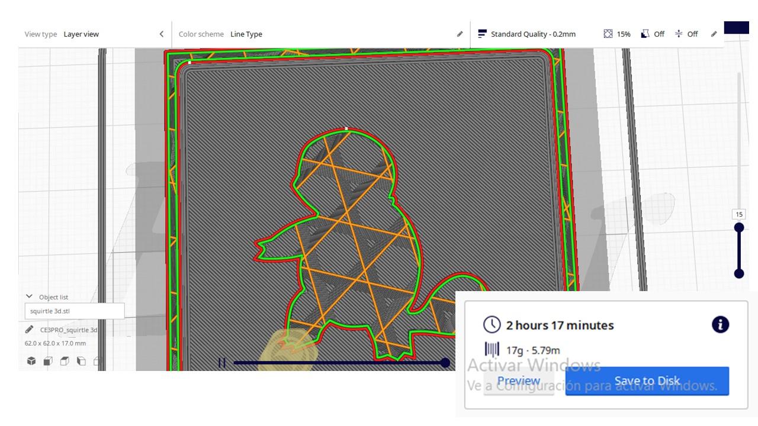Click the Preview button
The width and height of the screenshot is (758, 426).
pos(519,381)
